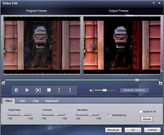Viewport: 164px width, 135px height.
Task: Close the Video Edit dialog
Action: 159,3
